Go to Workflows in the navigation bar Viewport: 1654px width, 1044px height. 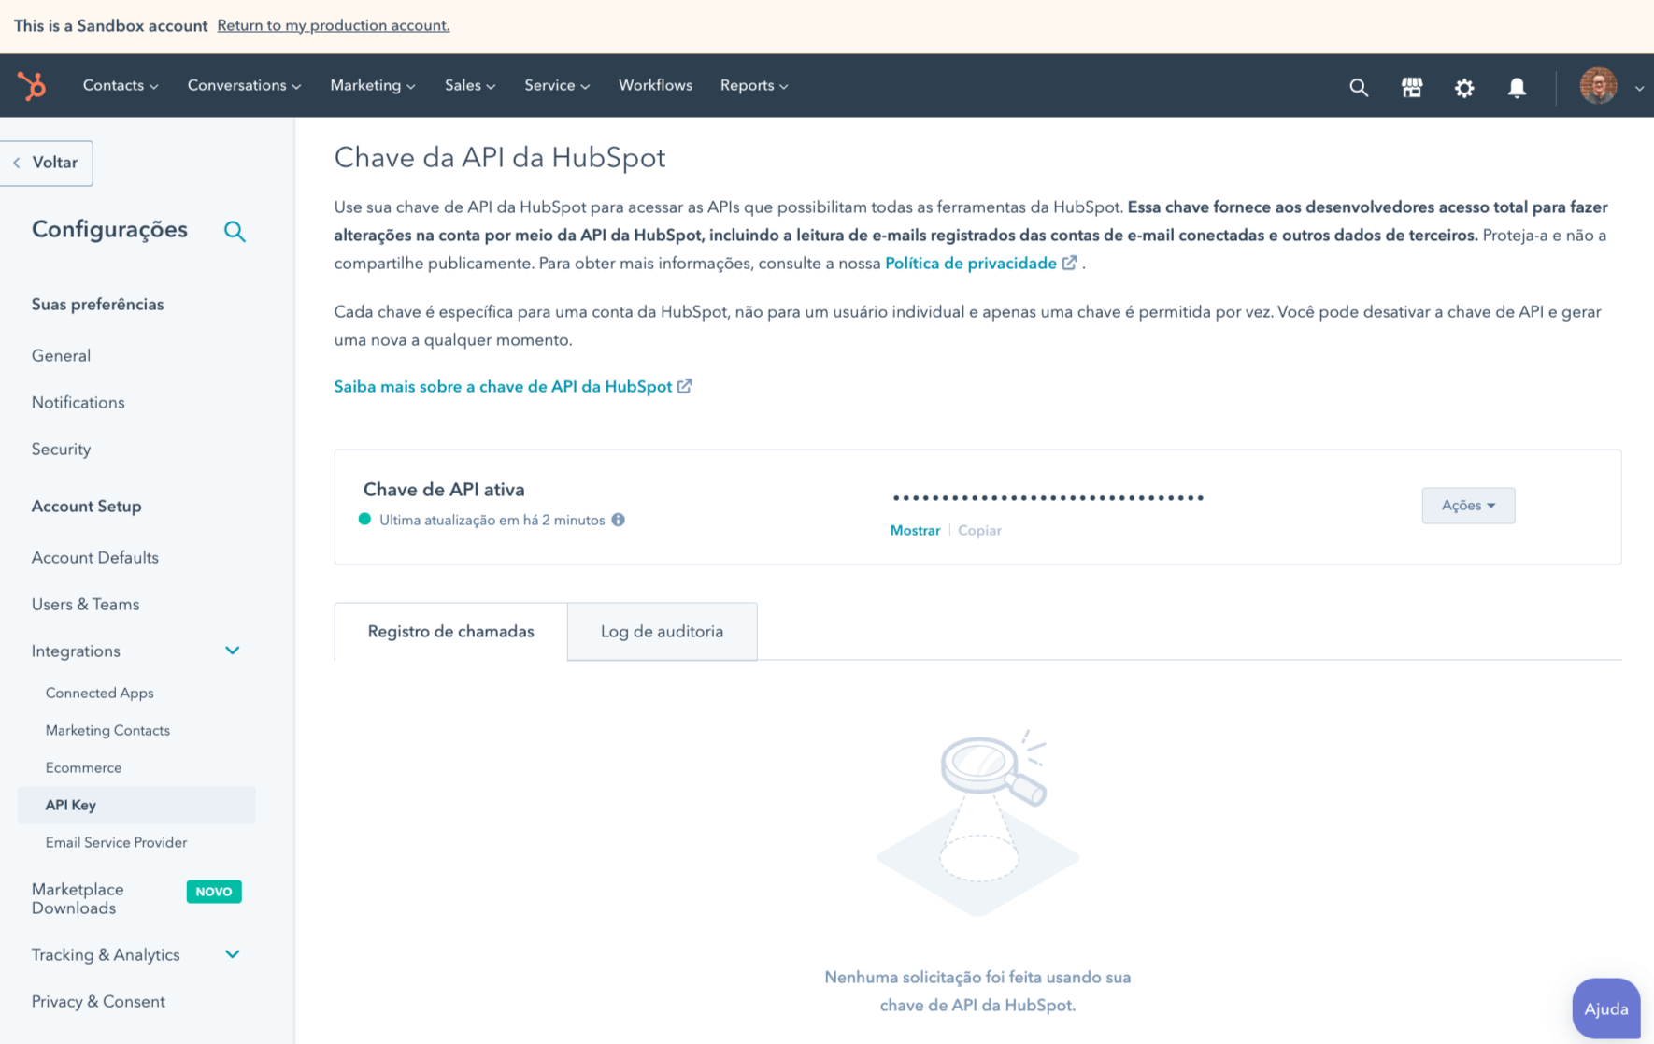[655, 85]
